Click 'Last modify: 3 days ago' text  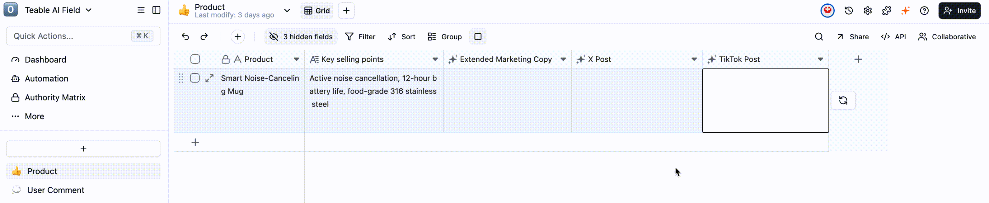(x=234, y=15)
